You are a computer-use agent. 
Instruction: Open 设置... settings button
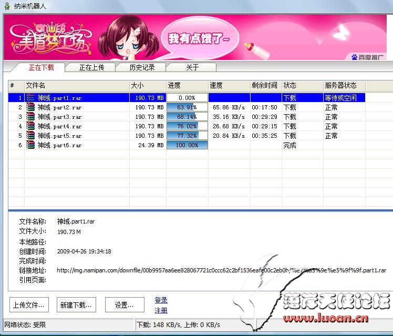click(x=125, y=305)
